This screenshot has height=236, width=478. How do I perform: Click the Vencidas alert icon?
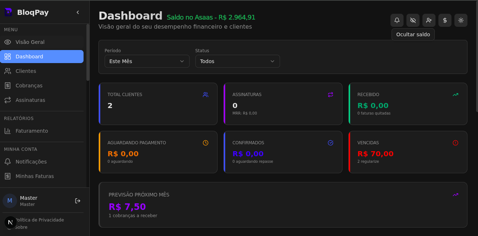tap(455, 143)
